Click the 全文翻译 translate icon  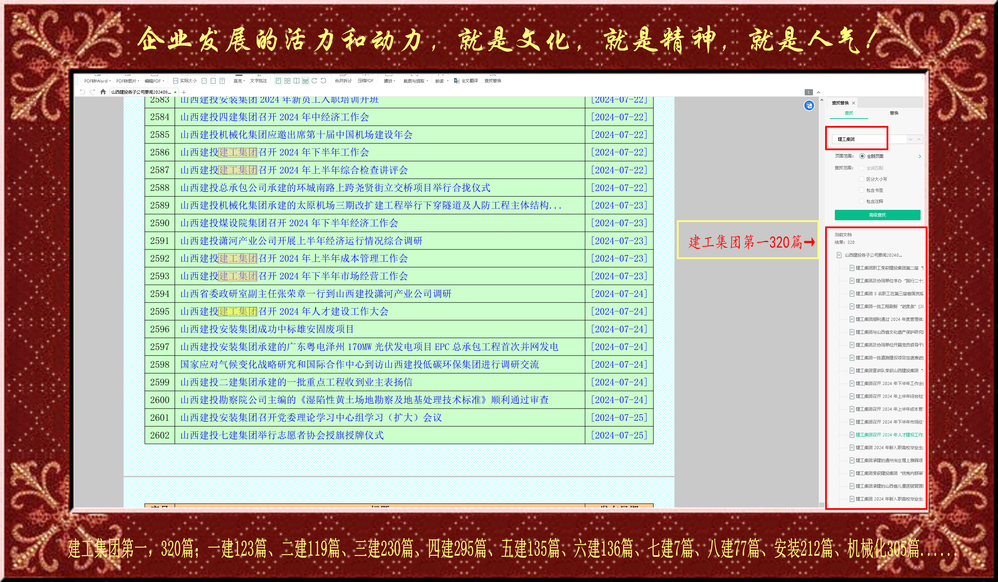pyautogui.click(x=456, y=81)
